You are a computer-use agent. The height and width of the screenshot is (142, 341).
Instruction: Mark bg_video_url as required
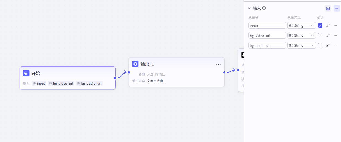tap(320, 35)
